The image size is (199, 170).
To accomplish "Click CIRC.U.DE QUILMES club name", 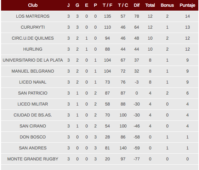I will point(33,38).
